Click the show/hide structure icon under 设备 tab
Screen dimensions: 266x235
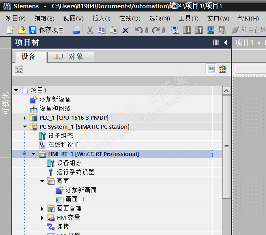(x=19, y=69)
